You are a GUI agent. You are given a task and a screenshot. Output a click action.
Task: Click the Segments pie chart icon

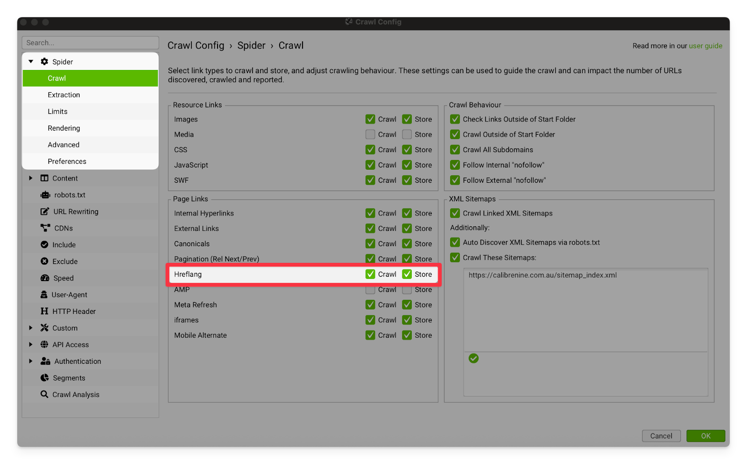pos(45,378)
